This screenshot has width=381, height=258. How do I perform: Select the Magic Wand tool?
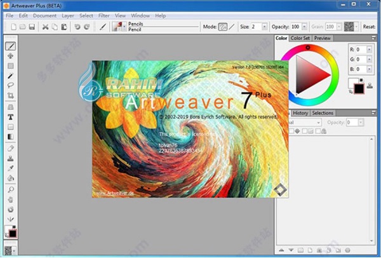click(10, 76)
